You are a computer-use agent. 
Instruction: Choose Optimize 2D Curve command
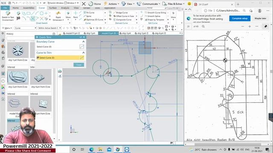(93, 20)
